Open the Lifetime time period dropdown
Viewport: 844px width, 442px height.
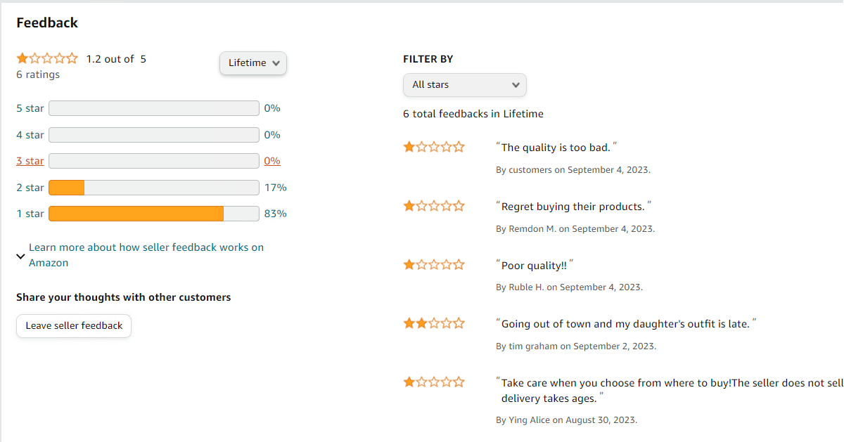pos(253,63)
